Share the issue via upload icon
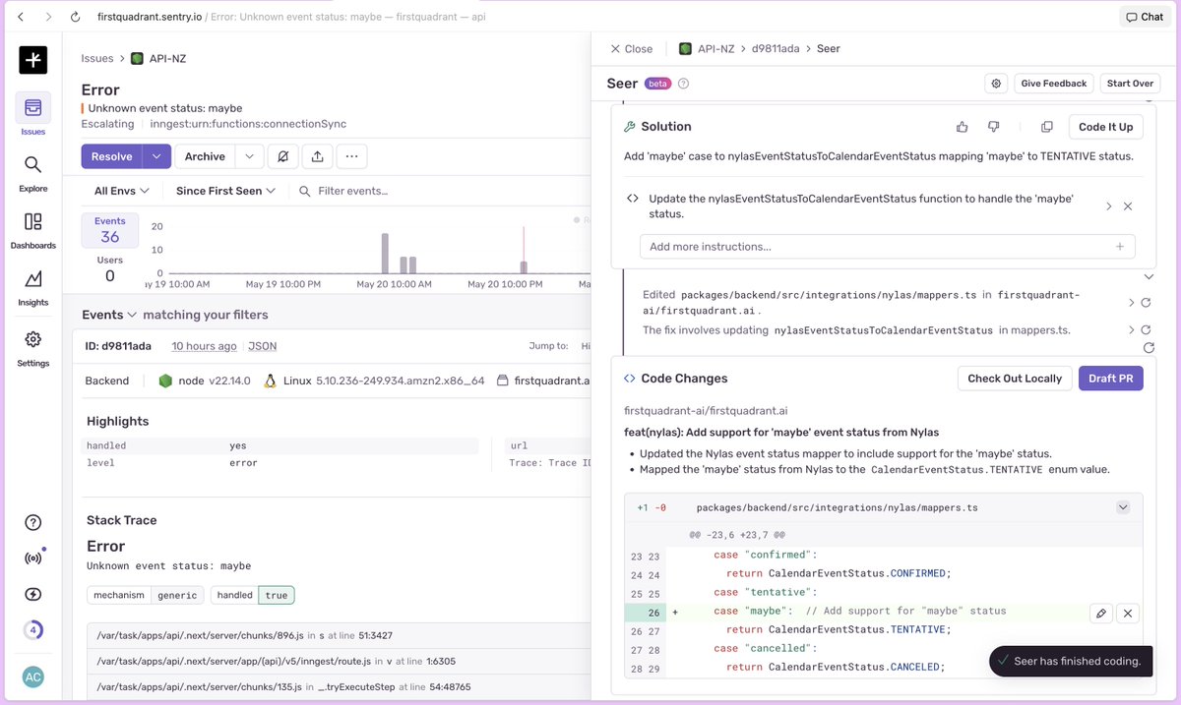This screenshot has height=705, width=1181. (x=317, y=156)
